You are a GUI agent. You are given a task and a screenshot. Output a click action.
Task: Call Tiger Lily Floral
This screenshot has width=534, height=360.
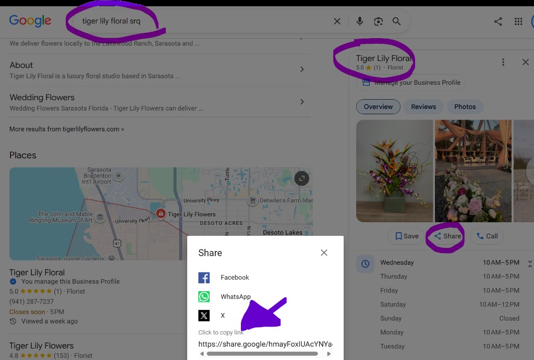(x=487, y=236)
